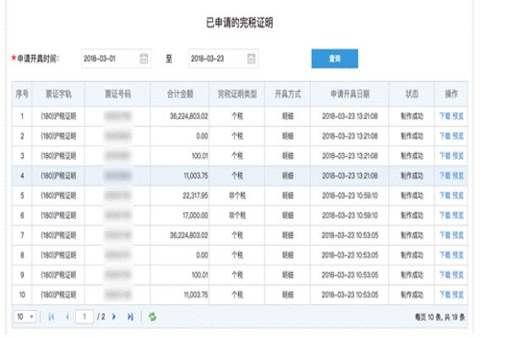Click the end date field 2018-03-23
The height and width of the screenshot is (338, 507).
[x=223, y=58]
